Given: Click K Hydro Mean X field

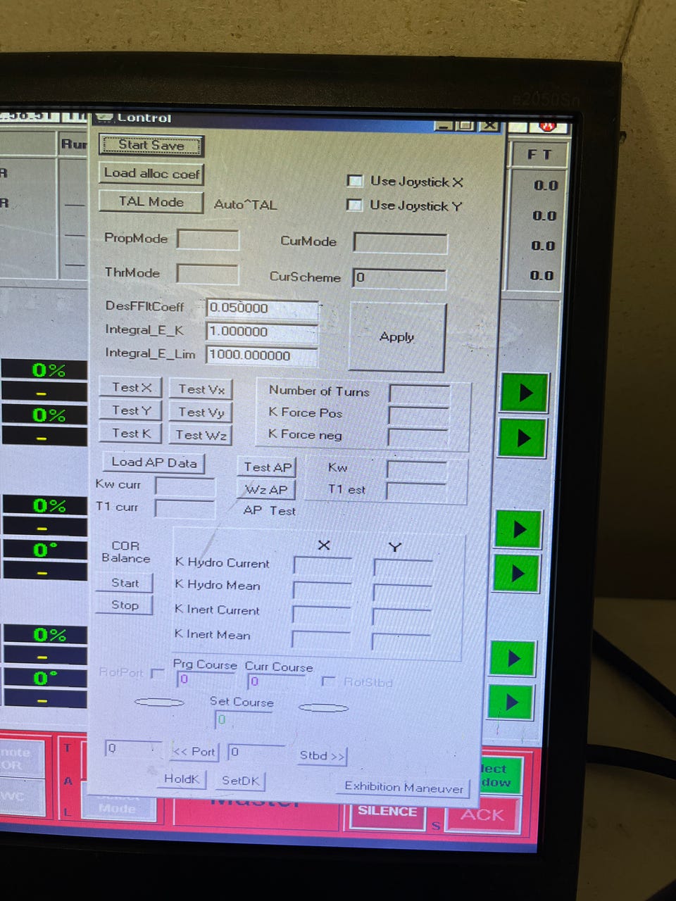Looking at the screenshot, I should pyautogui.click(x=322, y=590).
